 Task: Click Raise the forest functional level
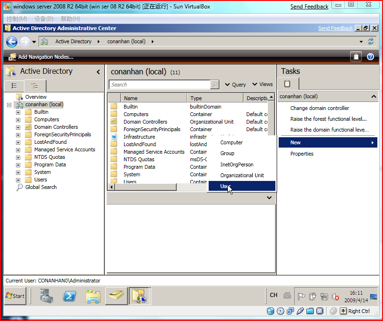coord(328,119)
